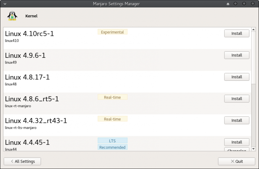Viewport: 259px width, 169px height.
Task: Open the window menu chevron in title bar
Action: click(5, 4)
